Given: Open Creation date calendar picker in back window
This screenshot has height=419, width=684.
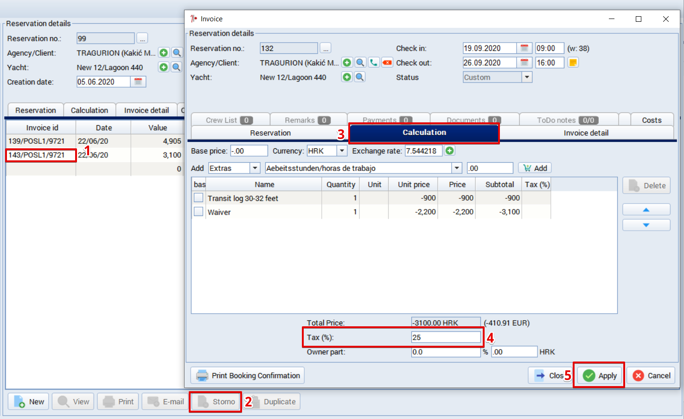Looking at the screenshot, I should [138, 82].
